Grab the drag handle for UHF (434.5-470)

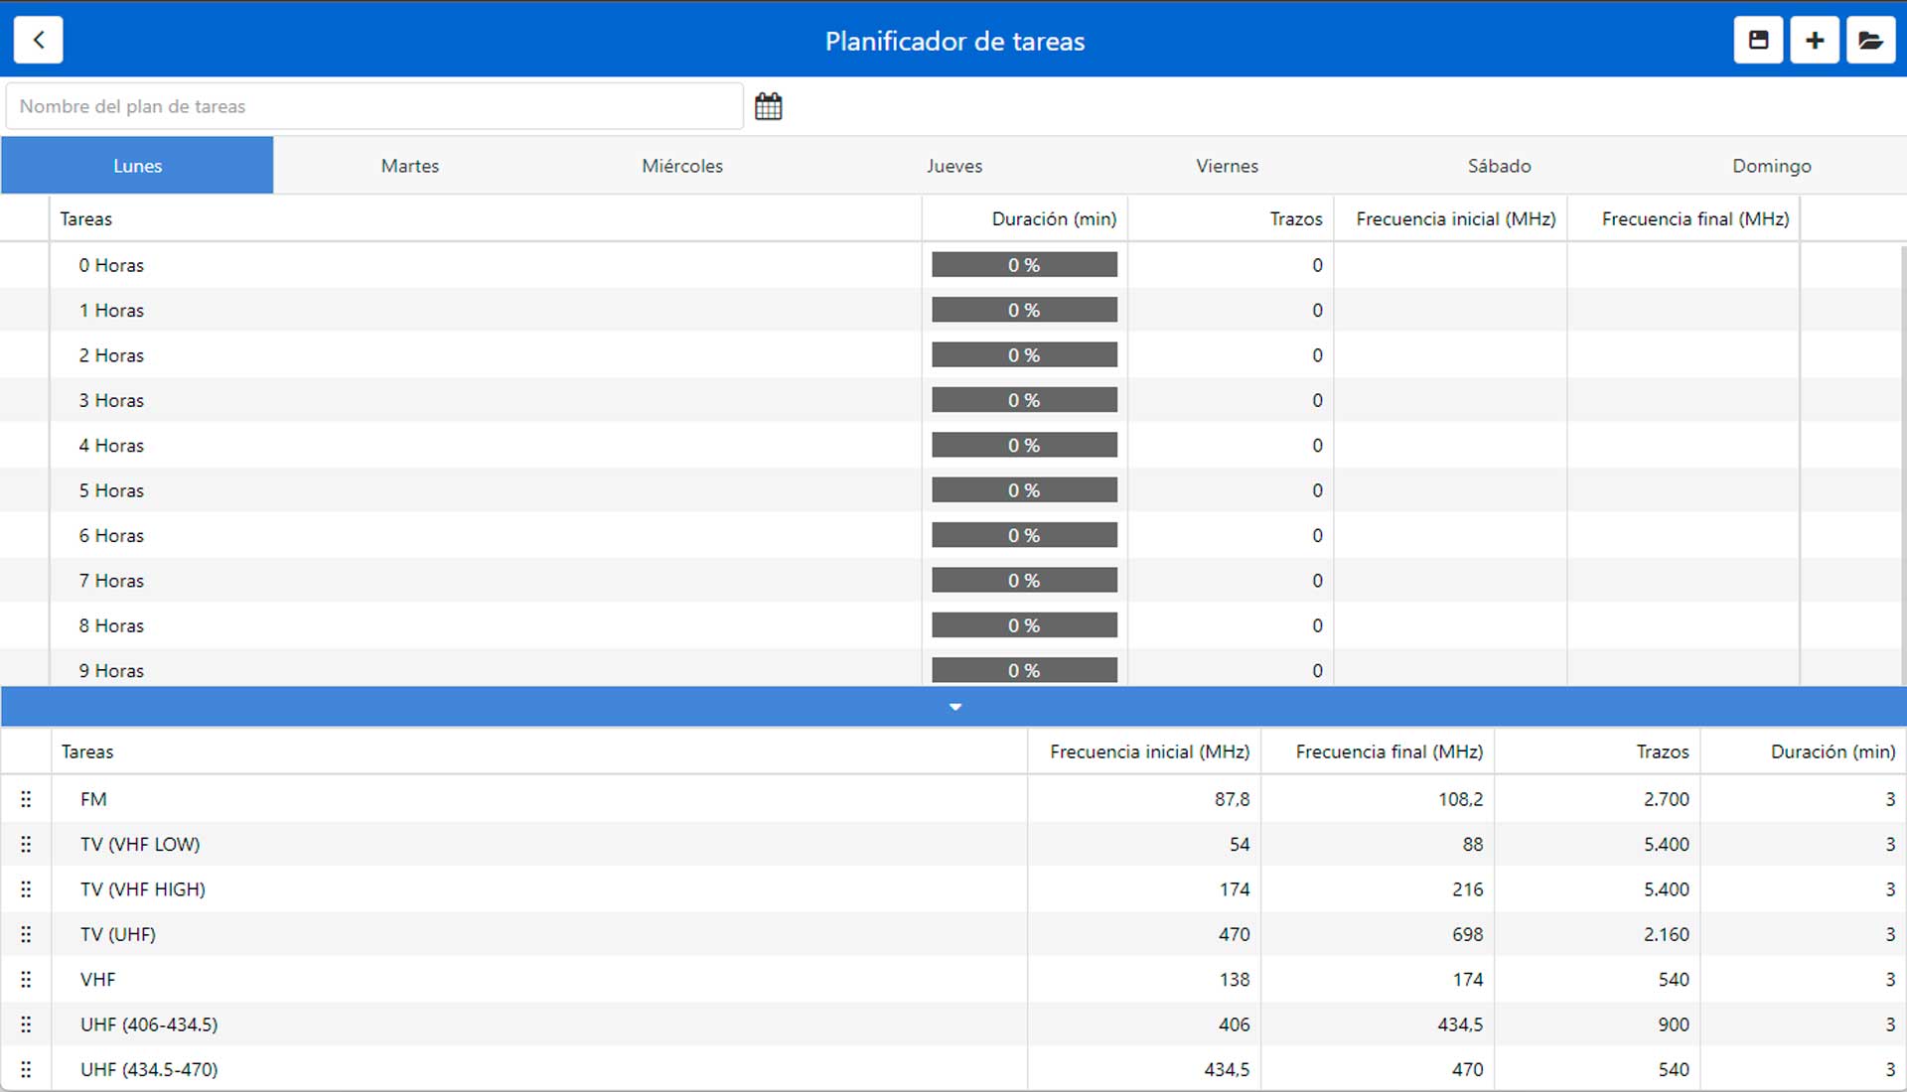[26, 1069]
